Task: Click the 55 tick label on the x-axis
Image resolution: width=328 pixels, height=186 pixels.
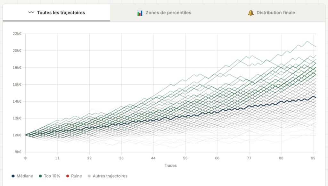Action: [185, 158]
